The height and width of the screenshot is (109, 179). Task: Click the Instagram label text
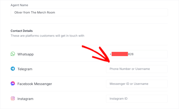tap(25, 99)
